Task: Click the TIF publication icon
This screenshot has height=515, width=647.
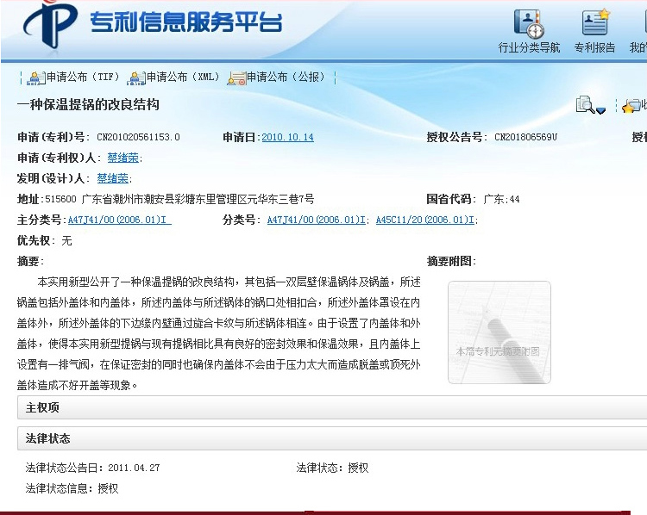Action: point(36,78)
